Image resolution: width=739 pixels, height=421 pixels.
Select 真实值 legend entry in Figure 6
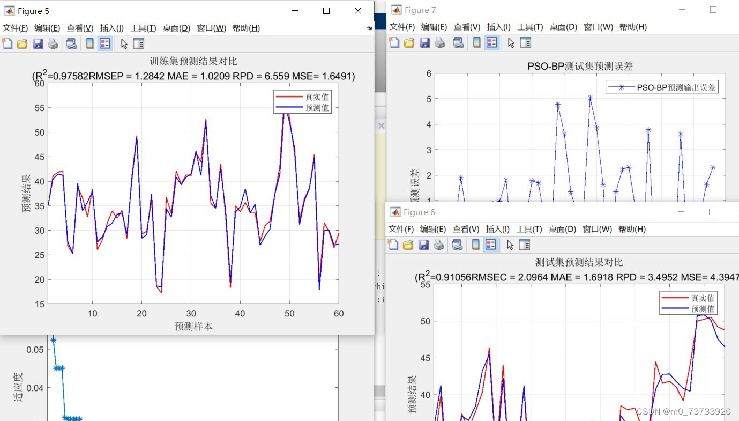click(689, 298)
